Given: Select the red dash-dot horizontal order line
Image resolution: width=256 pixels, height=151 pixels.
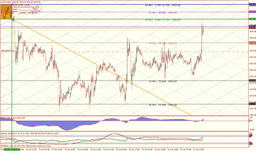Looking at the screenshot, I should pyautogui.click(x=124, y=52).
